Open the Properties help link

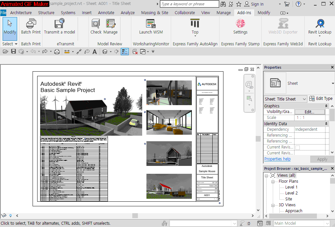point(277,159)
